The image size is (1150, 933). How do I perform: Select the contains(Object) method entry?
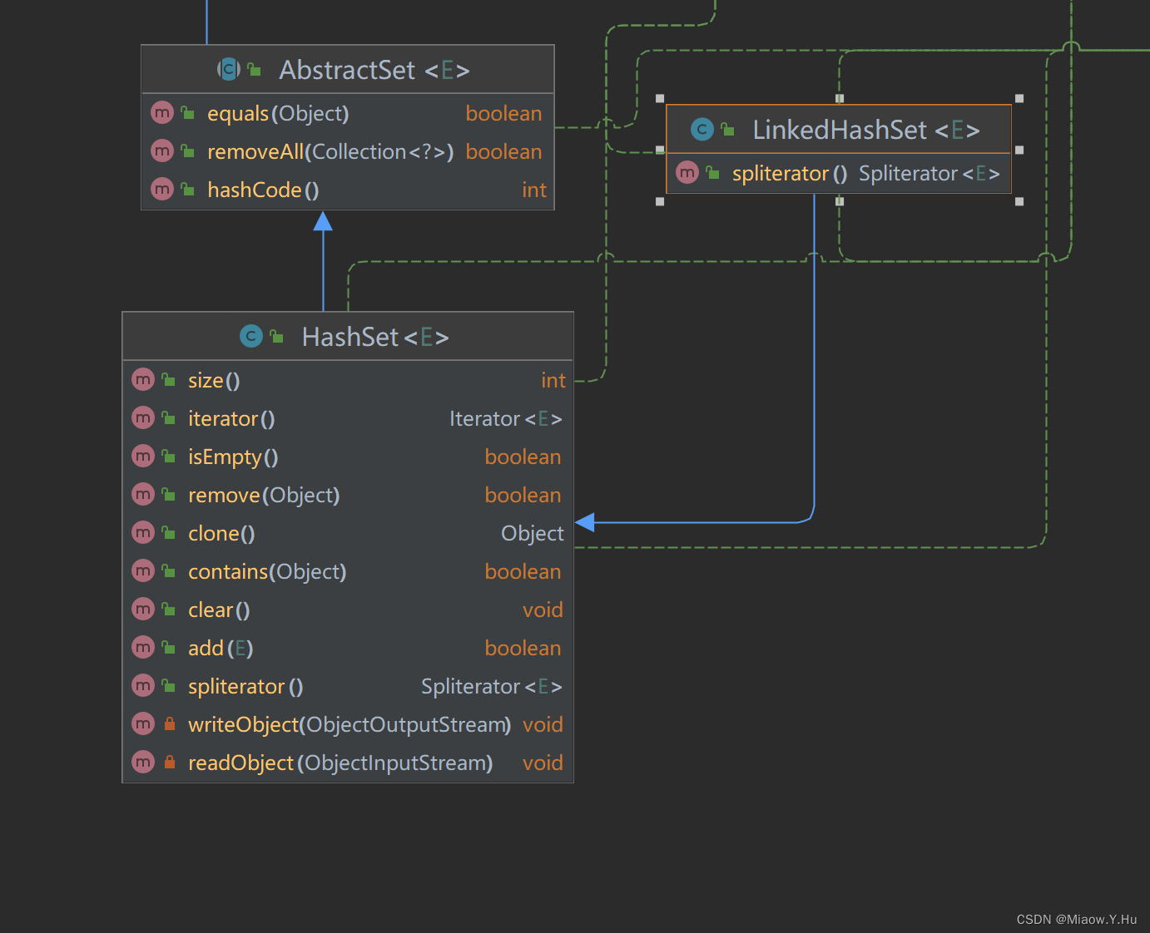266,571
